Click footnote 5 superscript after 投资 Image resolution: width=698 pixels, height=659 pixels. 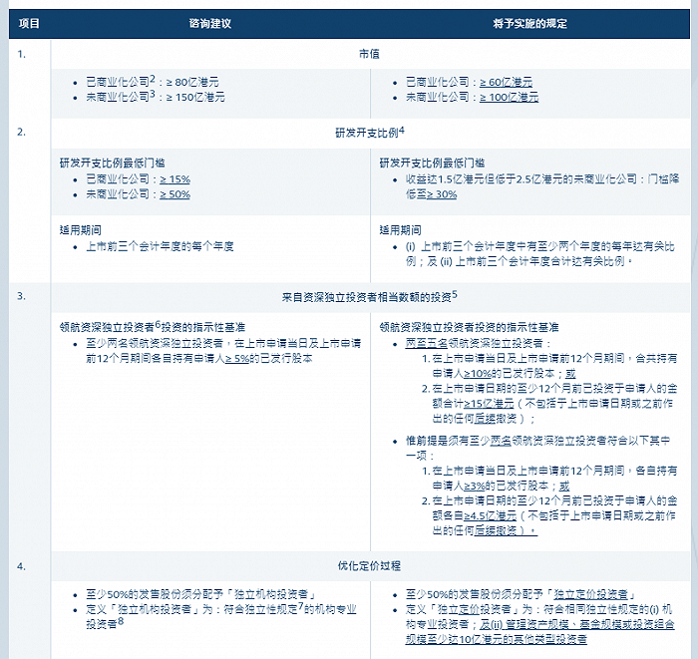point(455,294)
